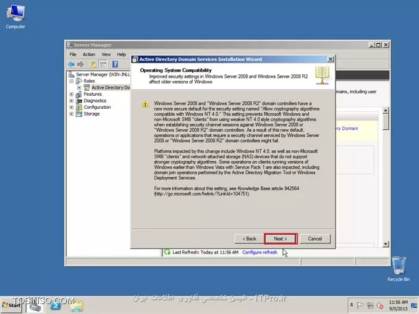Click the yellow warning icon in the wizard
Screen dimensions: 419x314
coord(145,104)
